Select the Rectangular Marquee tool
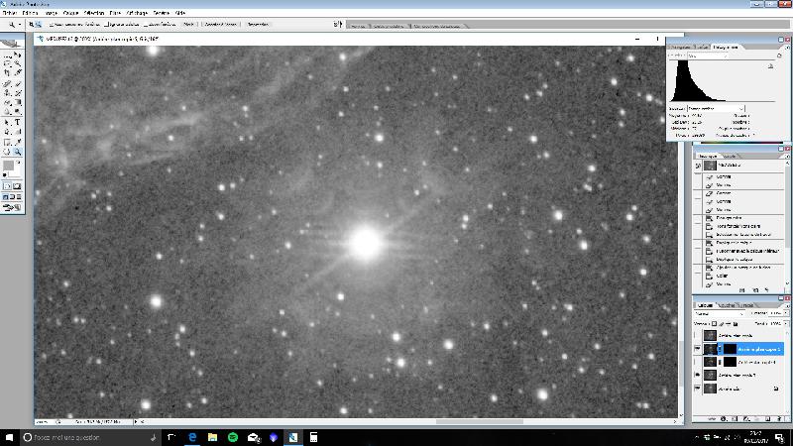Image resolution: width=793 pixels, height=446 pixels. click(7, 56)
